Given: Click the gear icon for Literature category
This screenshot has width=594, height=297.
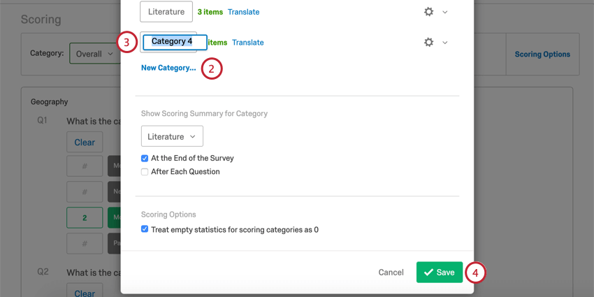Looking at the screenshot, I should coord(428,12).
